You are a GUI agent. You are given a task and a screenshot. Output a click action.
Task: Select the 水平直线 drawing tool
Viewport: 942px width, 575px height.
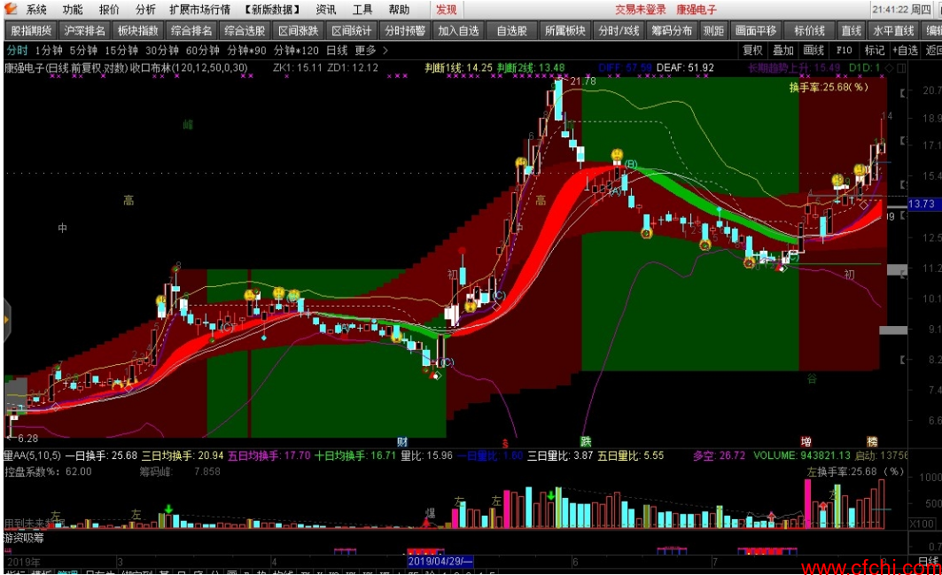(x=894, y=31)
